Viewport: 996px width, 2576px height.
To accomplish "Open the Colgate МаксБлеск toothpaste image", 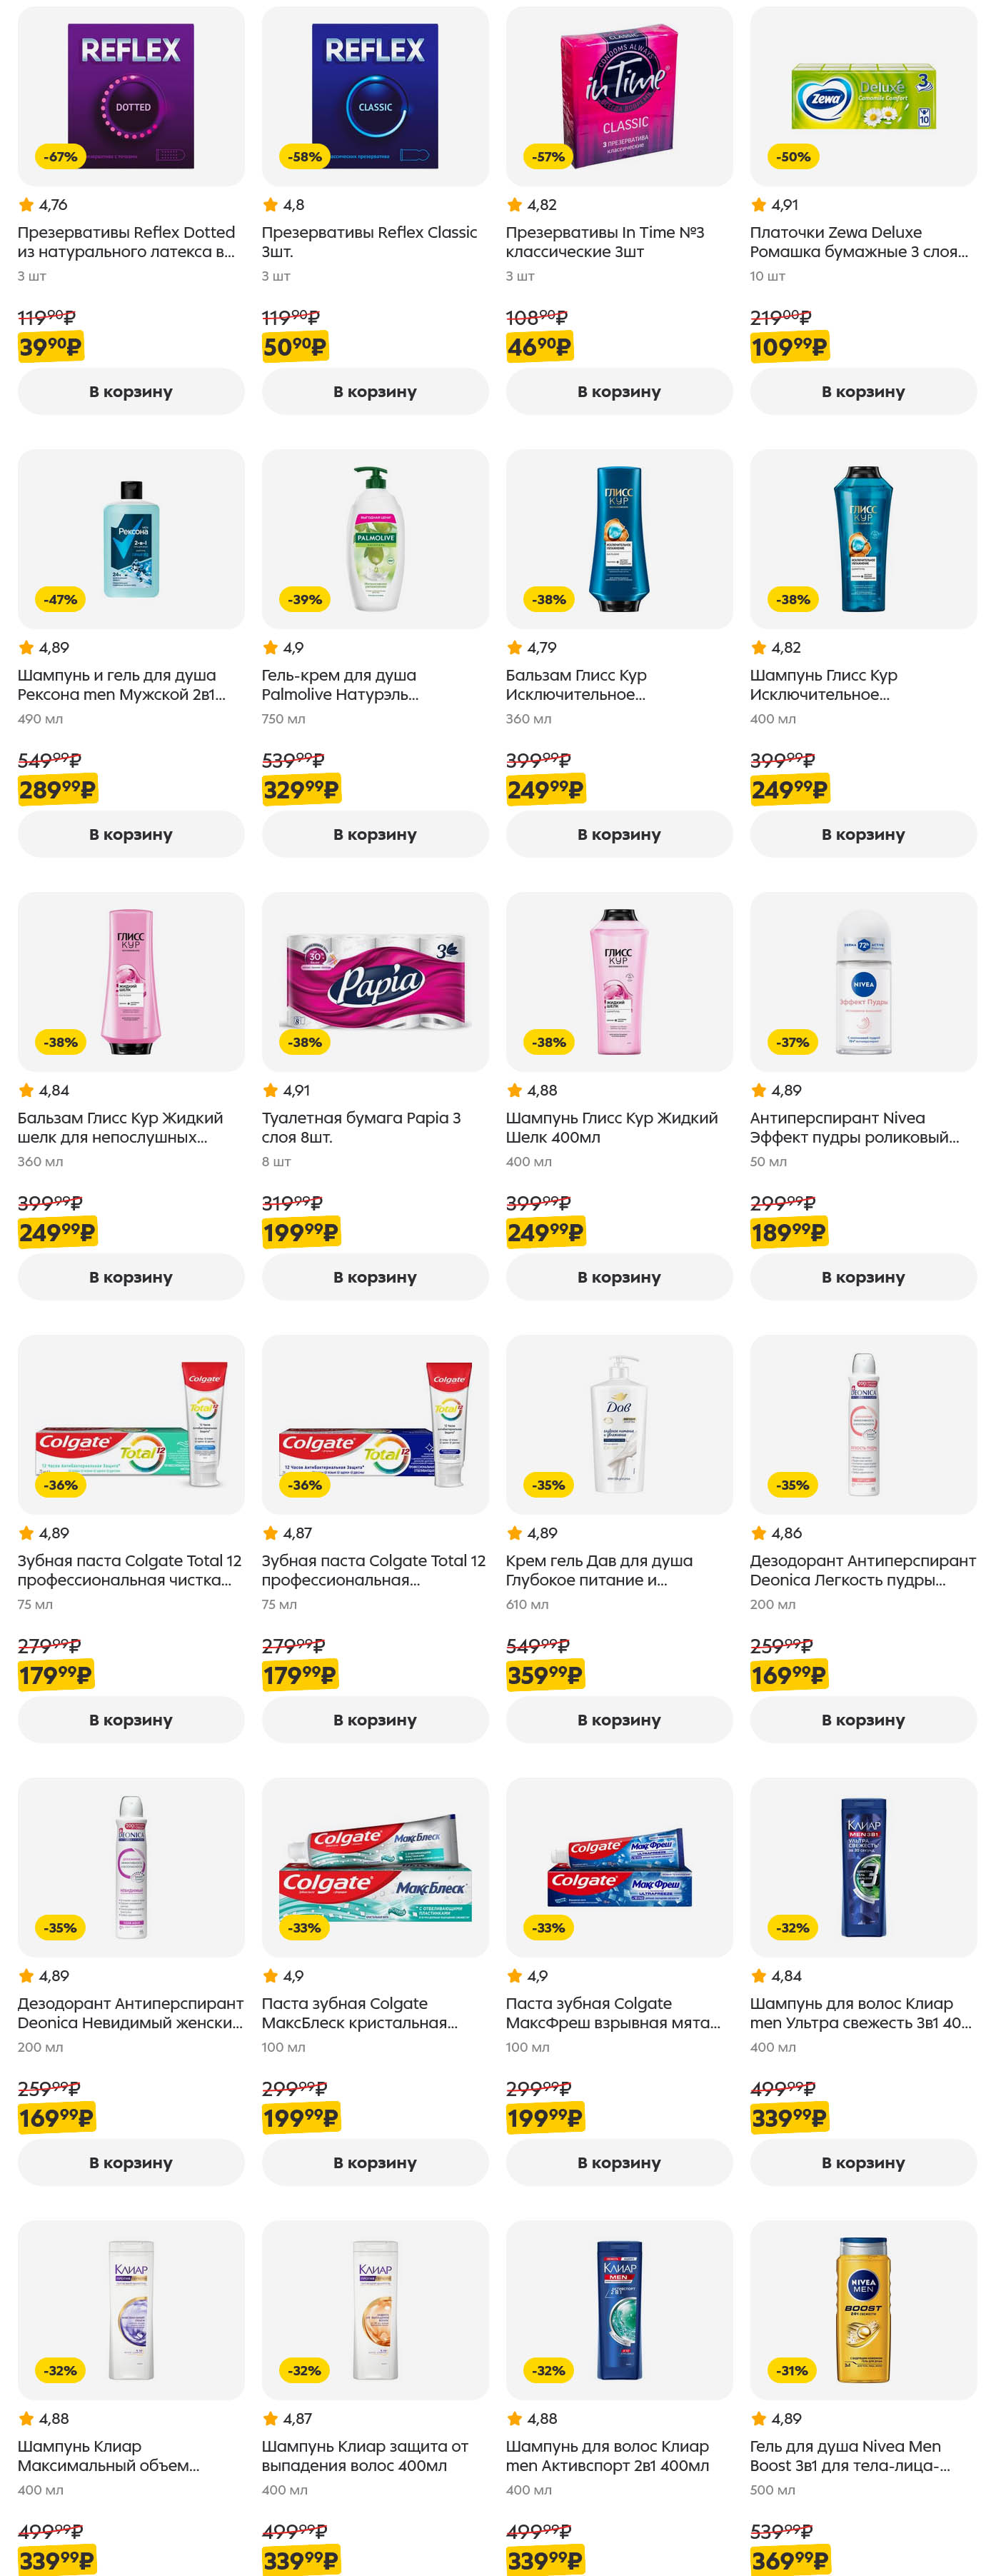I will point(375,1866).
